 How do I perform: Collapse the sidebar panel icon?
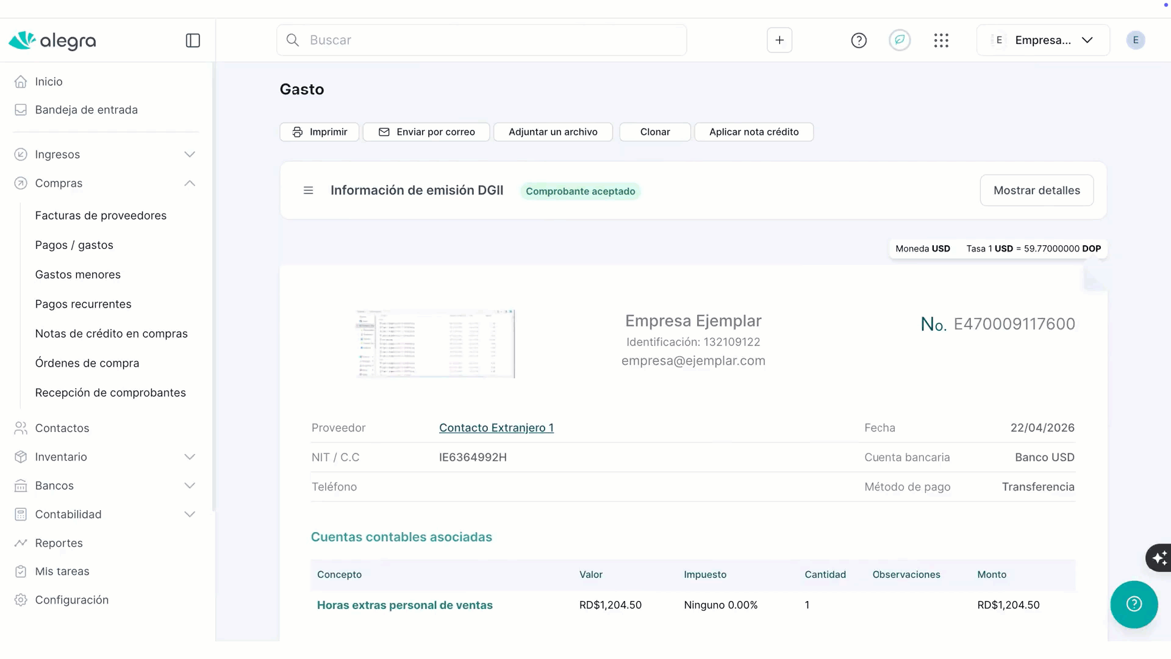(x=193, y=40)
